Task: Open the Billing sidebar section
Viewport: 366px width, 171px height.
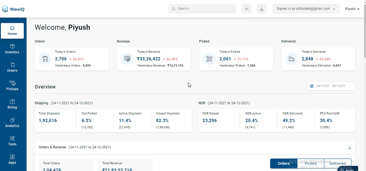Action: point(12,104)
